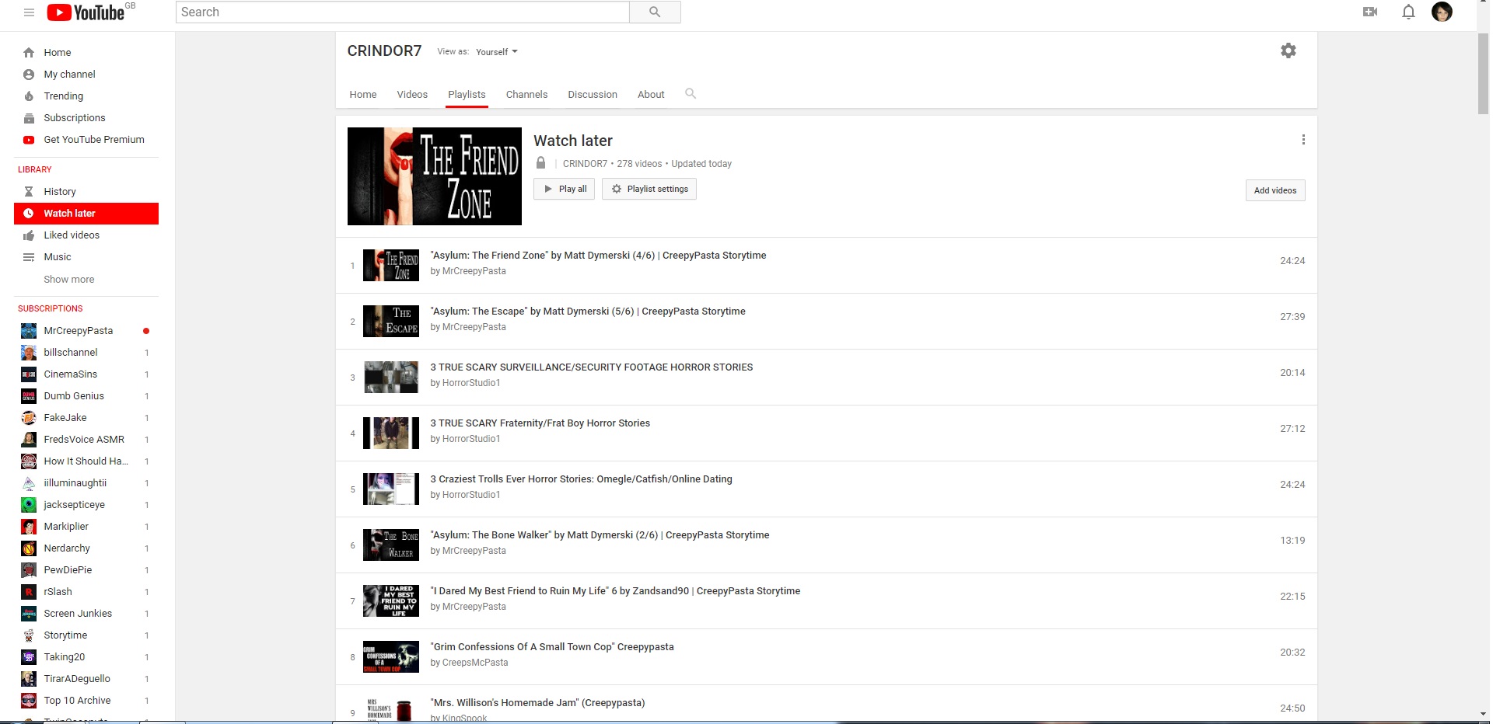
Task: Open the Music library section
Action: pyautogui.click(x=57, y=256)
